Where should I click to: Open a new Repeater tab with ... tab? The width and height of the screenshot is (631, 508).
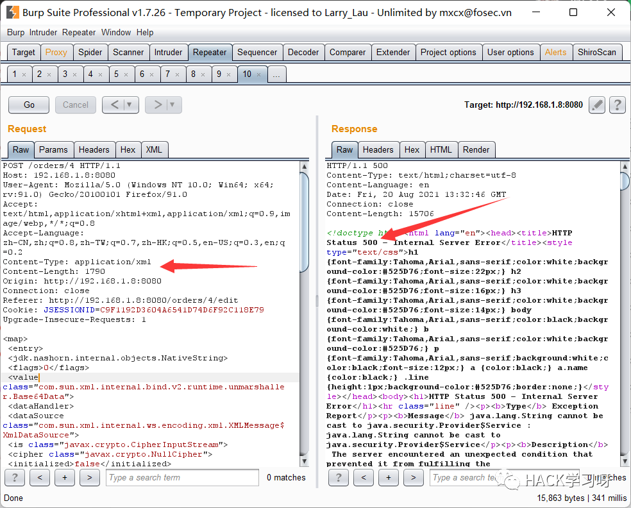pyautogui.click(x=277, y=74)
